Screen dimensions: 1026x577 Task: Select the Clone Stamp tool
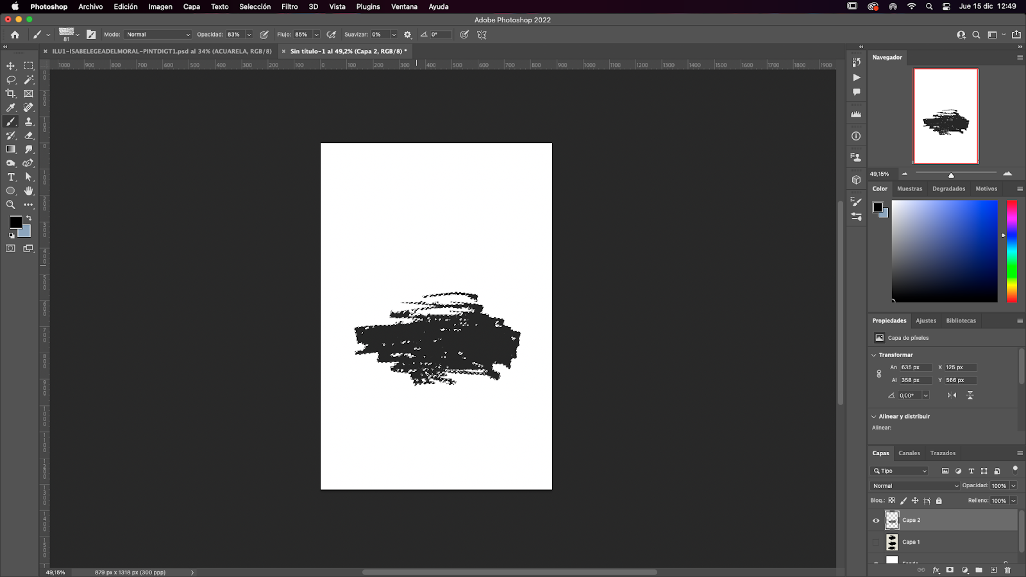tap(29, 122)
